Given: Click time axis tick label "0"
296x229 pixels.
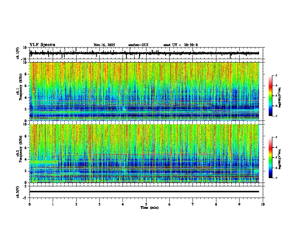Looking at the screenshot, I should 30,204.
